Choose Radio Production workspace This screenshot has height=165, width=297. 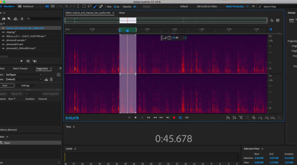point(235,7)
